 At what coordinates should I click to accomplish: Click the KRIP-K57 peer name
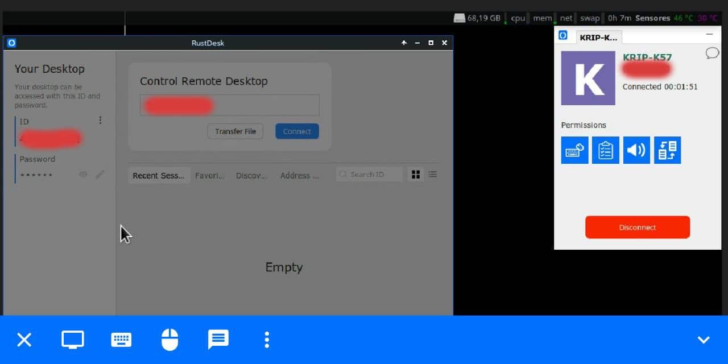pyautogui.click(x=647, y=57)
